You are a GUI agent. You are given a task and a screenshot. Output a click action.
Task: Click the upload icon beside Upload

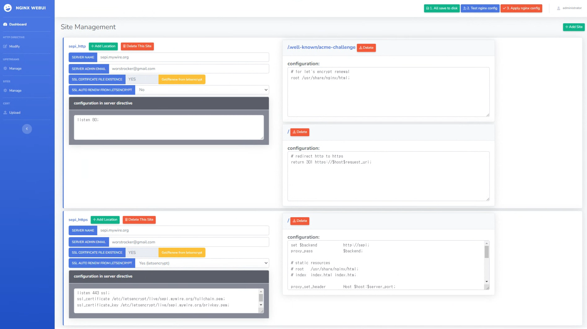point(5,112)
